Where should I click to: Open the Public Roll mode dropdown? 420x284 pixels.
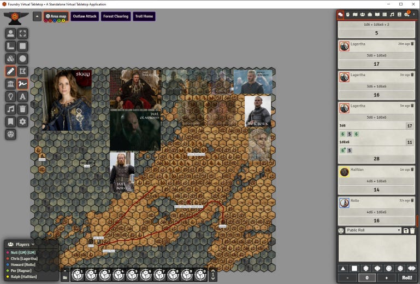coord(374,230)
